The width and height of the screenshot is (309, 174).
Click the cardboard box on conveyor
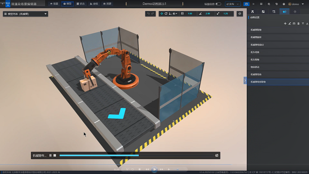(88, 83)
